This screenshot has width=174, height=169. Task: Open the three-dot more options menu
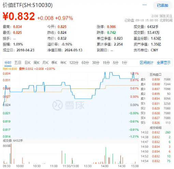144,5
